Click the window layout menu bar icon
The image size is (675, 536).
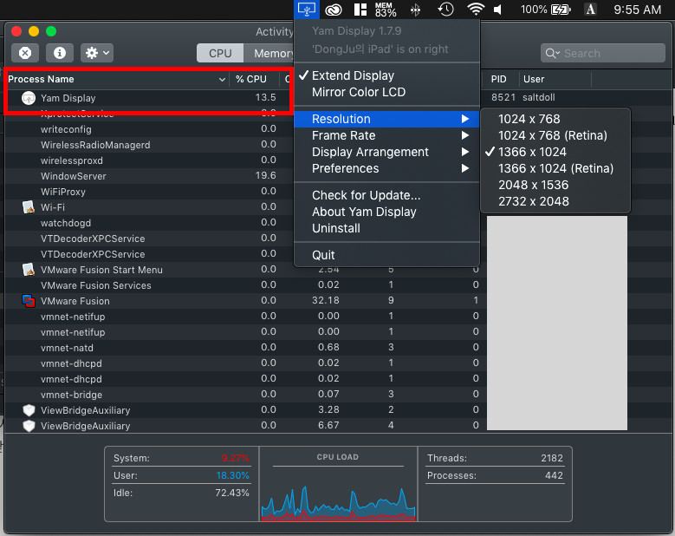tap(360, 10)
